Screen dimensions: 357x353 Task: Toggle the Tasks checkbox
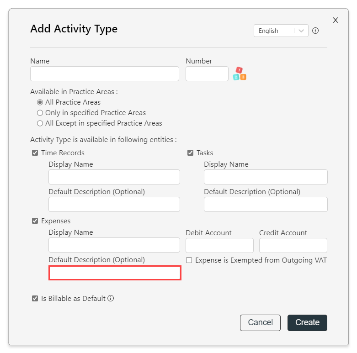[190, 153]
